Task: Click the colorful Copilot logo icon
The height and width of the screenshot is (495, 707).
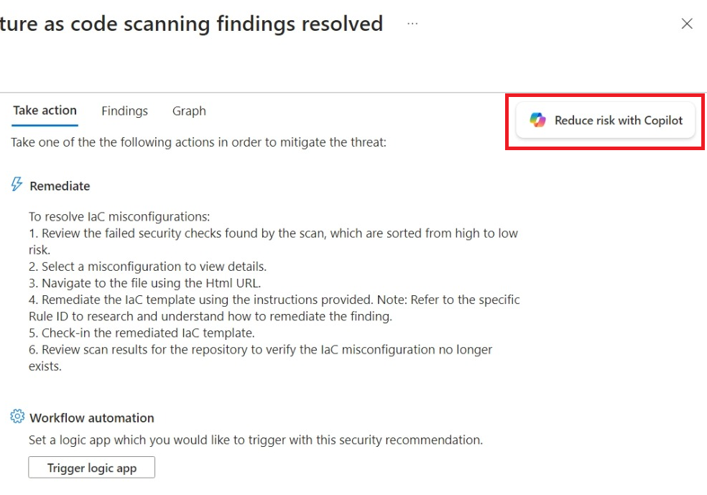Action: coord(537,120)
